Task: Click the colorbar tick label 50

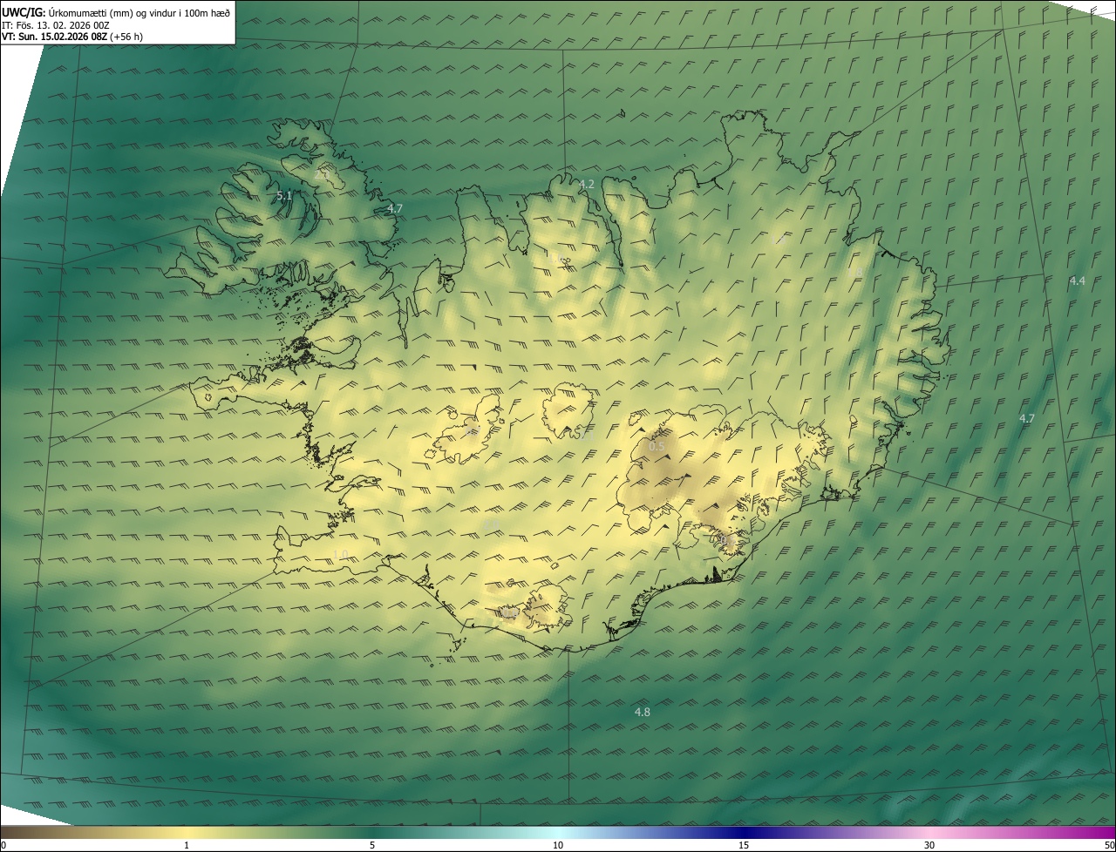Action: click(1109, 846)
